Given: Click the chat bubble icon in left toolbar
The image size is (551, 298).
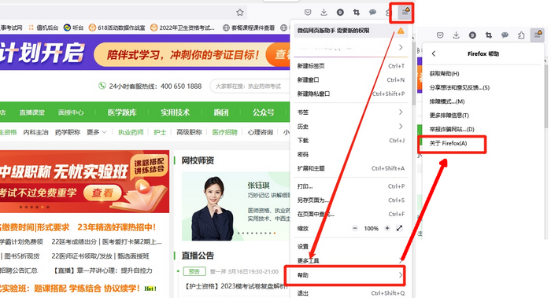Looking at the screenshot, I should click(372, 13).
